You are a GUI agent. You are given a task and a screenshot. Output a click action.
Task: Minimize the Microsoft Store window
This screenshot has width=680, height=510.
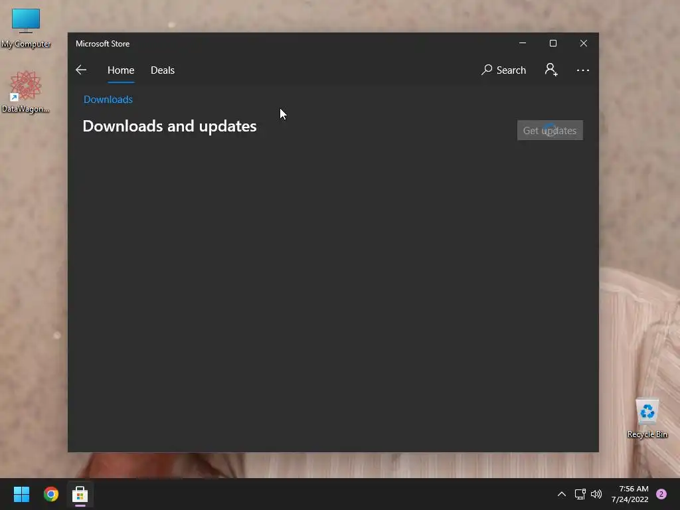523,43
